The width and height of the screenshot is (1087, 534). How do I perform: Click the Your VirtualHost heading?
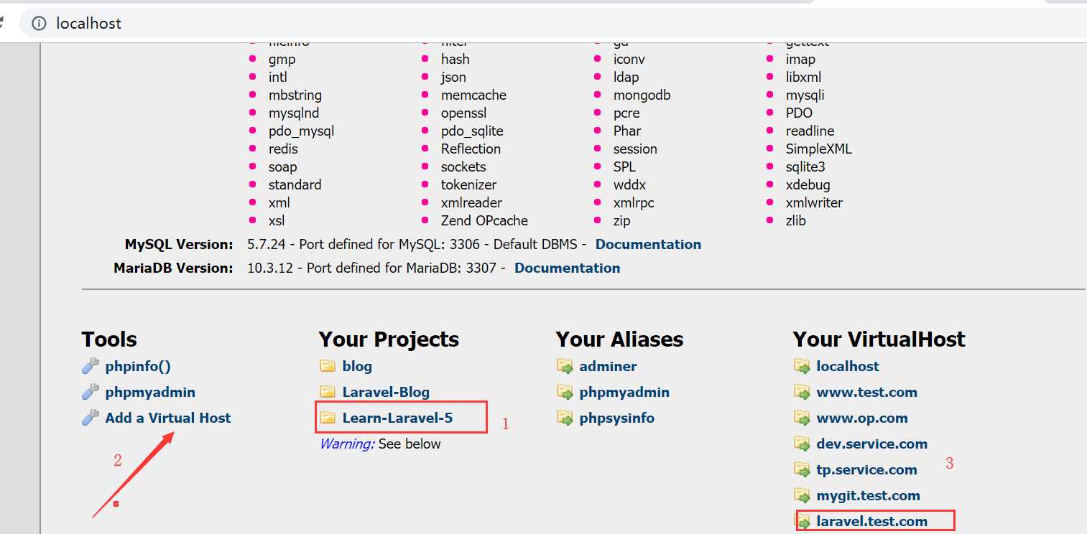(x=879, y=339)
